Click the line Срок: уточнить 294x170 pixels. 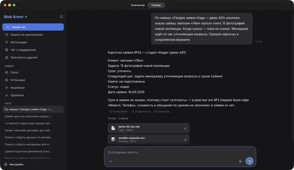click(119, 71)
